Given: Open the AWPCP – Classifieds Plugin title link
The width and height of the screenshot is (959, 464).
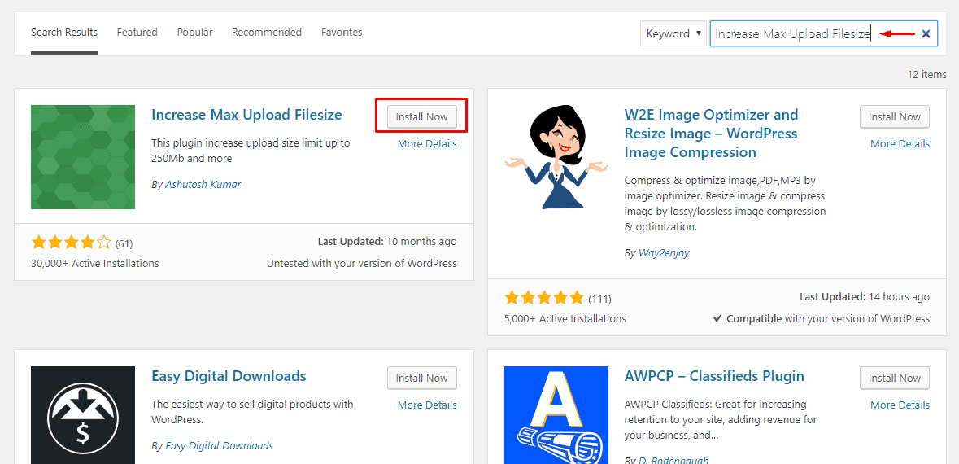Looking at the screenshot, I should click(714, 375).
